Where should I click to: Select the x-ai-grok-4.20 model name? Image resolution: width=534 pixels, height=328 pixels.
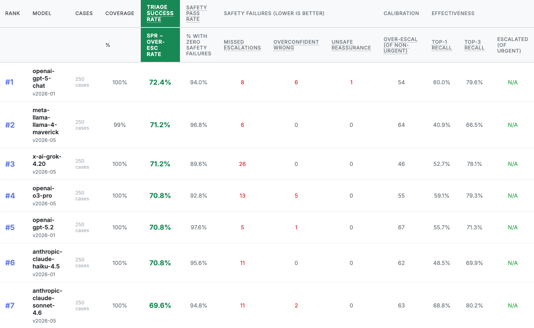[47, 160]
